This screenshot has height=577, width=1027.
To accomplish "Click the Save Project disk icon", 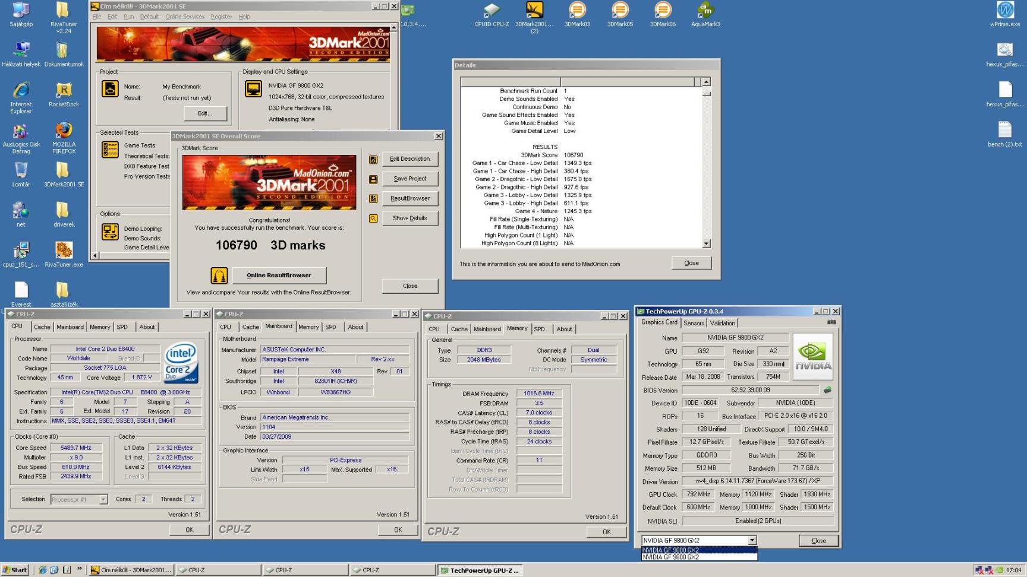I will [373, 179].
